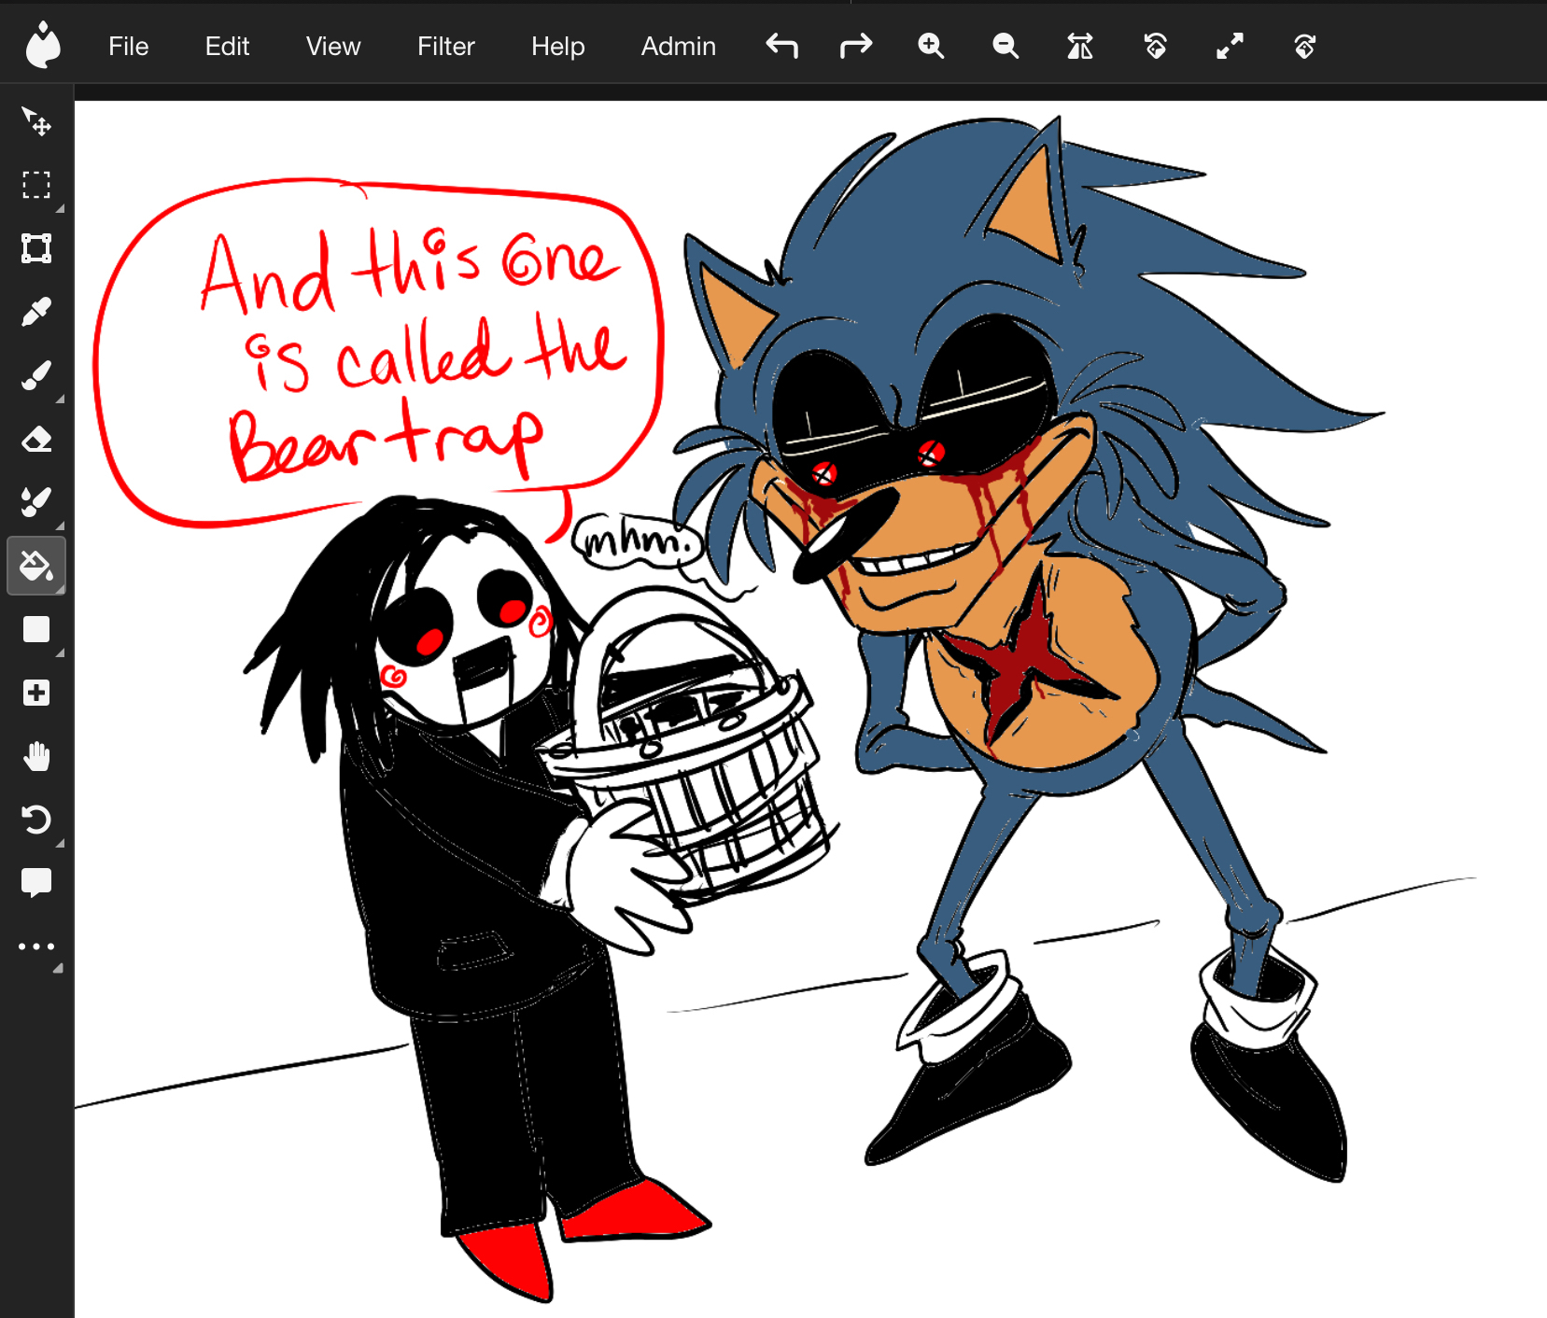Toggle horizontal flip of the canvas view
1547x1318 pixels.
pyautogui.click(x=1080, y=46)
